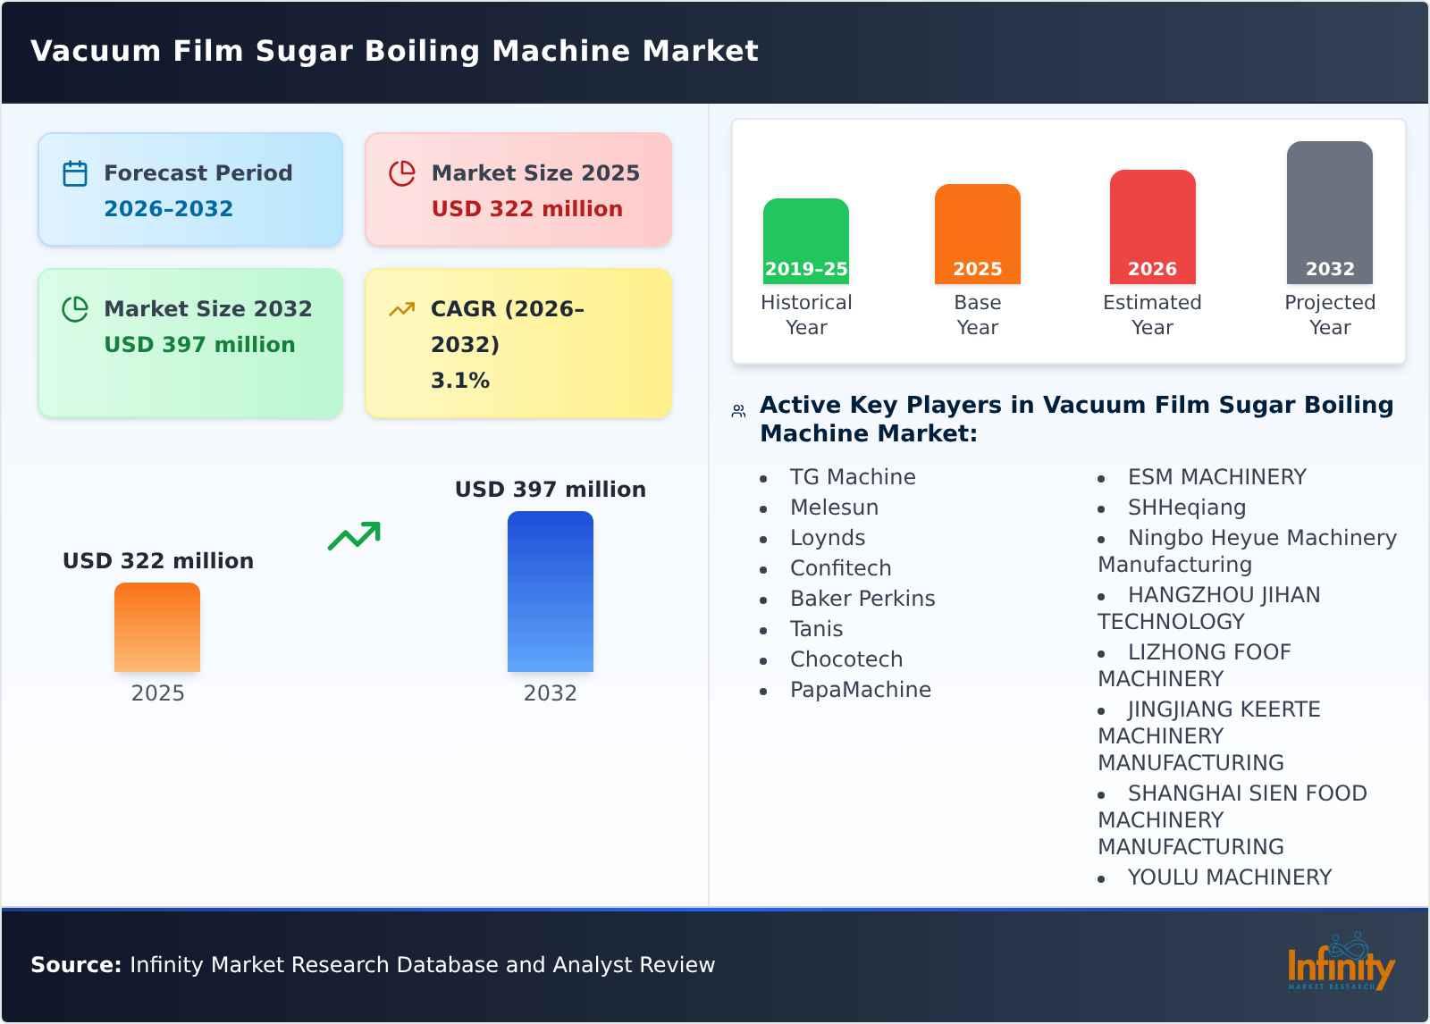Click the 'USD 322 million' value in red card
1430x1024 pixels.
pyautogui.click(x=527, y=209)
